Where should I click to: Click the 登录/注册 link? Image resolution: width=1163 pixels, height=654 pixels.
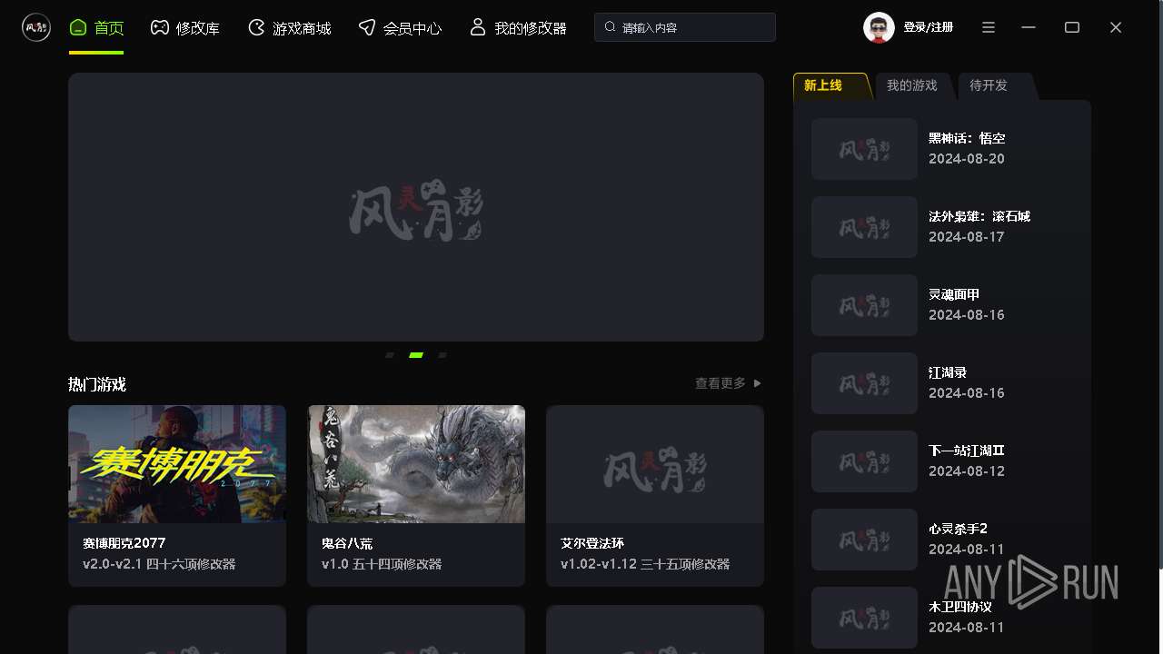[x=928, y=27]
